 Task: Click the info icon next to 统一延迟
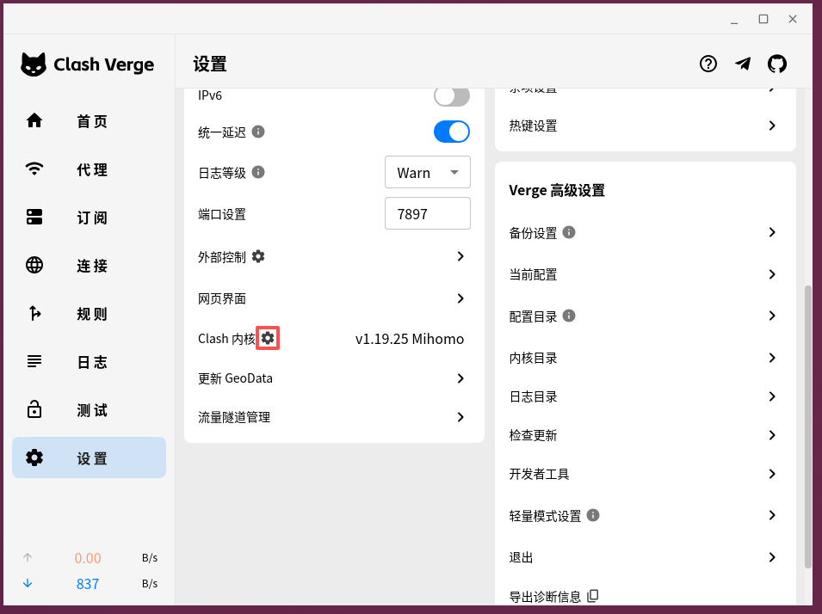258,132
